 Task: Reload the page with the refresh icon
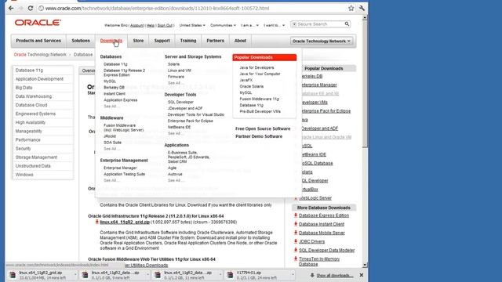[x=31, y=9]
